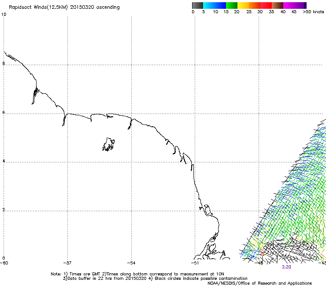Click the longitude '-60' axis label
326x286 pixels.
tap(4, 263)
